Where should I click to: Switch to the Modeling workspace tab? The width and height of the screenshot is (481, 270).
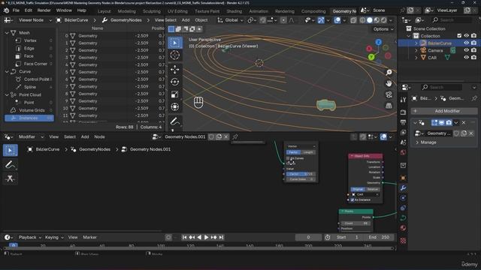[127, 11]
